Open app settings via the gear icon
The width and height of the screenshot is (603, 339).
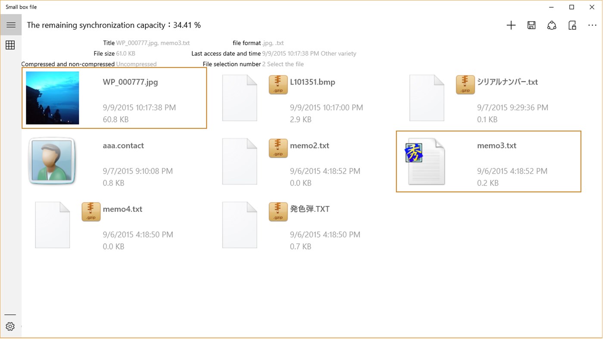(x=10, y=327)
